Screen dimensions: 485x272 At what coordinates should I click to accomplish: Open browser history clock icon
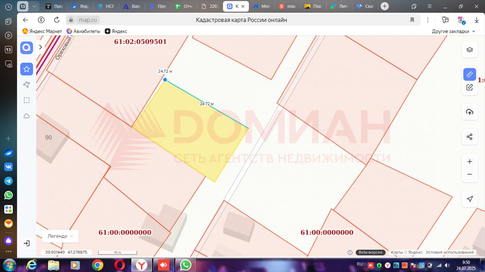tap(9, 7)
